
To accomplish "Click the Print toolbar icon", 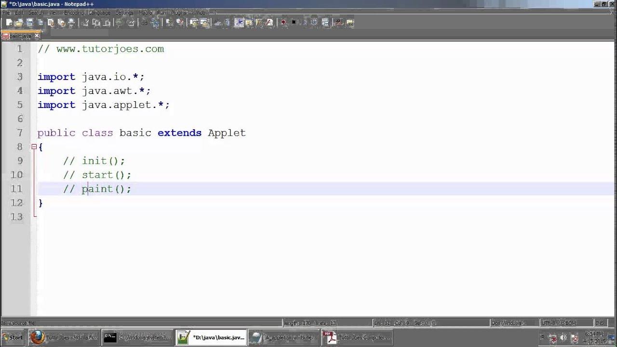I will pos(71,22).
